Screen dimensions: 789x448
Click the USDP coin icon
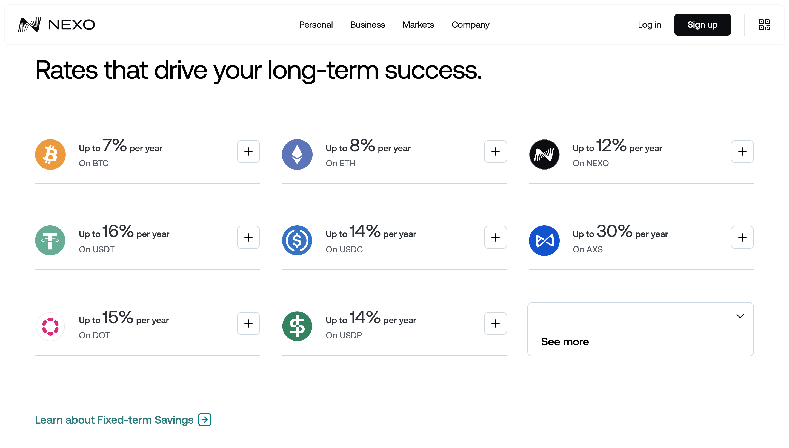click(x=297, y=326)
